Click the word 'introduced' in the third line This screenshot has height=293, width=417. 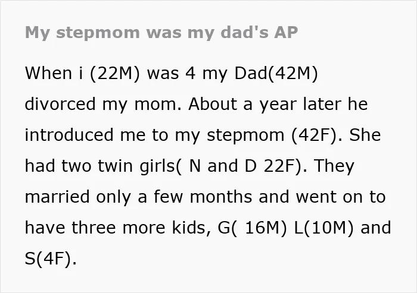pos(69,135)
